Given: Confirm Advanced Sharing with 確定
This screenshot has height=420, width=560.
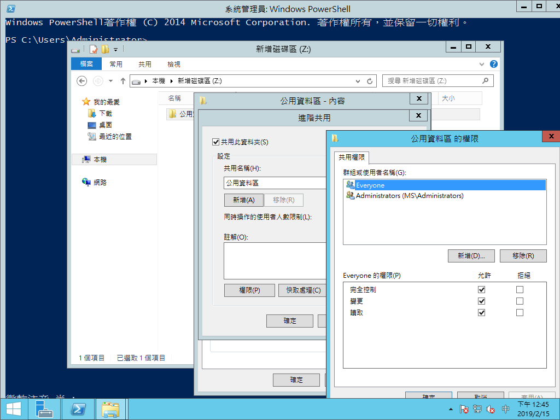Looking at the screenshot, I should [290, 320].
